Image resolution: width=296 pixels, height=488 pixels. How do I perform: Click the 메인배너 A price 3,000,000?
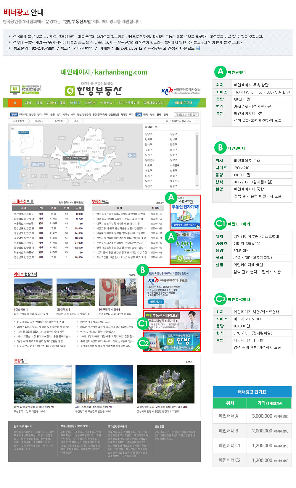pyautogui.click(x=262, y=416)
